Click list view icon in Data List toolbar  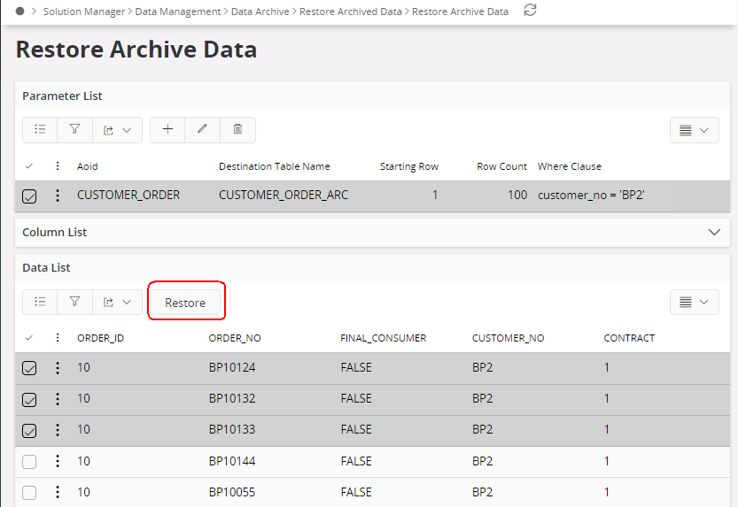[40, 302]
